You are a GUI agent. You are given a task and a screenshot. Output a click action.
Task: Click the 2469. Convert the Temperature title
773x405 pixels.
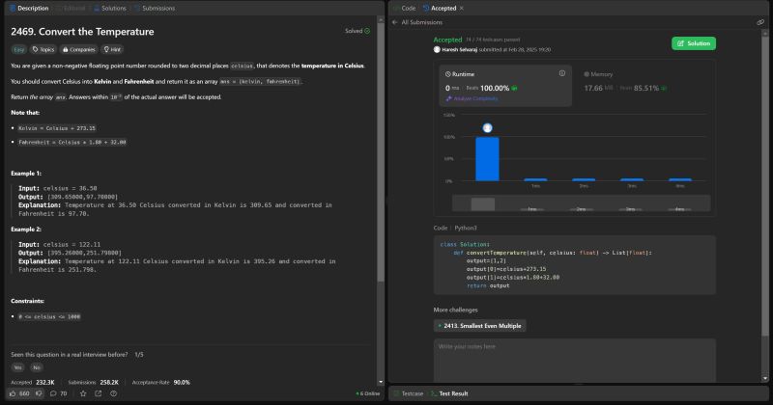(82, 32)
